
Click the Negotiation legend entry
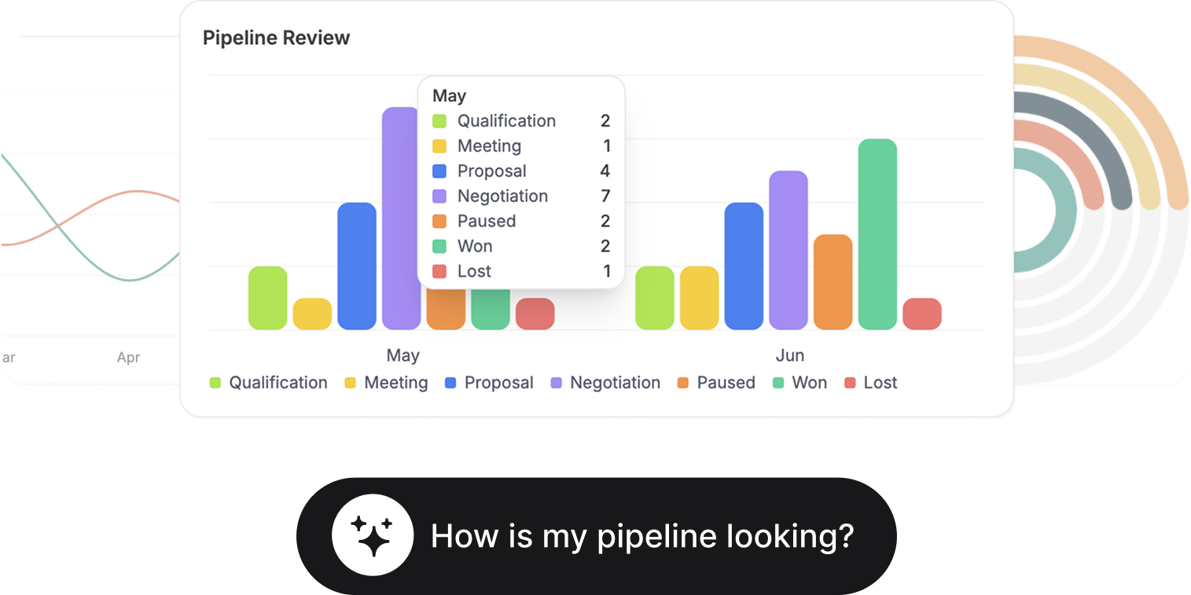pos(605,383)
